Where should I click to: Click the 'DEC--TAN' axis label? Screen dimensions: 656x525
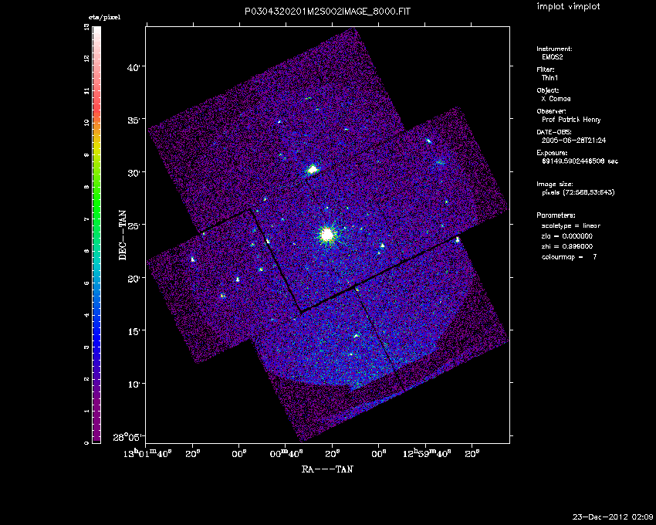click(x=123, y=235)
